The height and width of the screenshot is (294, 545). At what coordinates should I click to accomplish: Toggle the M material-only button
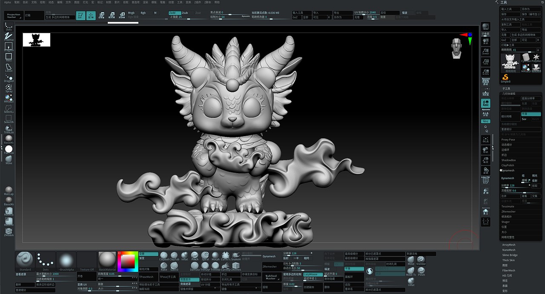point(155,13)
